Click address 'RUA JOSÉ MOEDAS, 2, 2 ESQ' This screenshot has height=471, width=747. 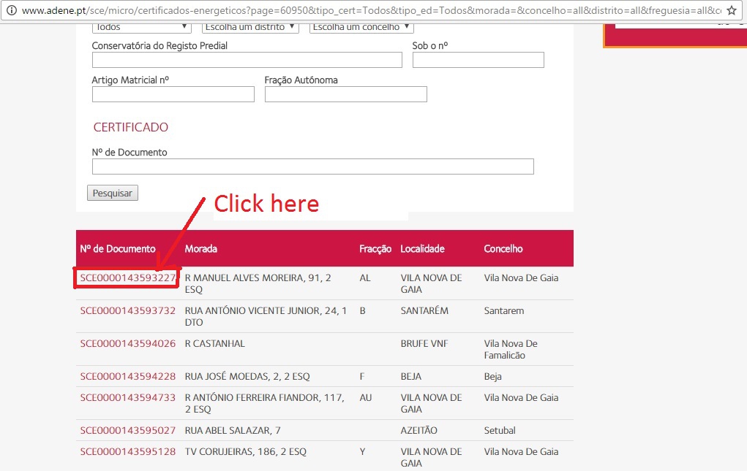(247, 376)
